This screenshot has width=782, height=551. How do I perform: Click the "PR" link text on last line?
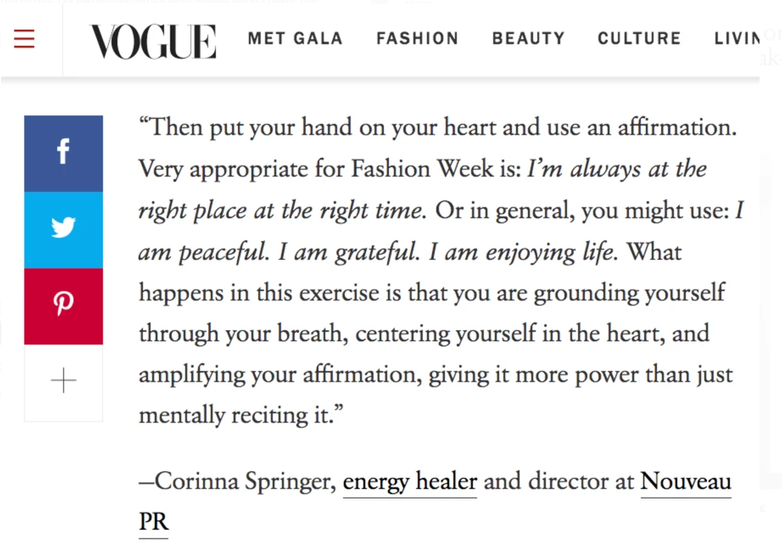click(x=153, y=523)
